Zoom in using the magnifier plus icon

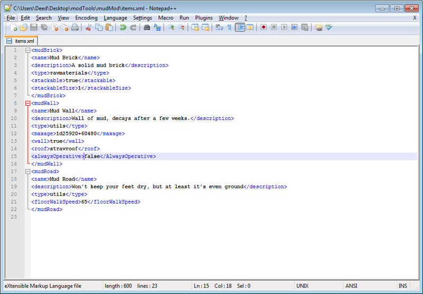[x=171, y=27]
